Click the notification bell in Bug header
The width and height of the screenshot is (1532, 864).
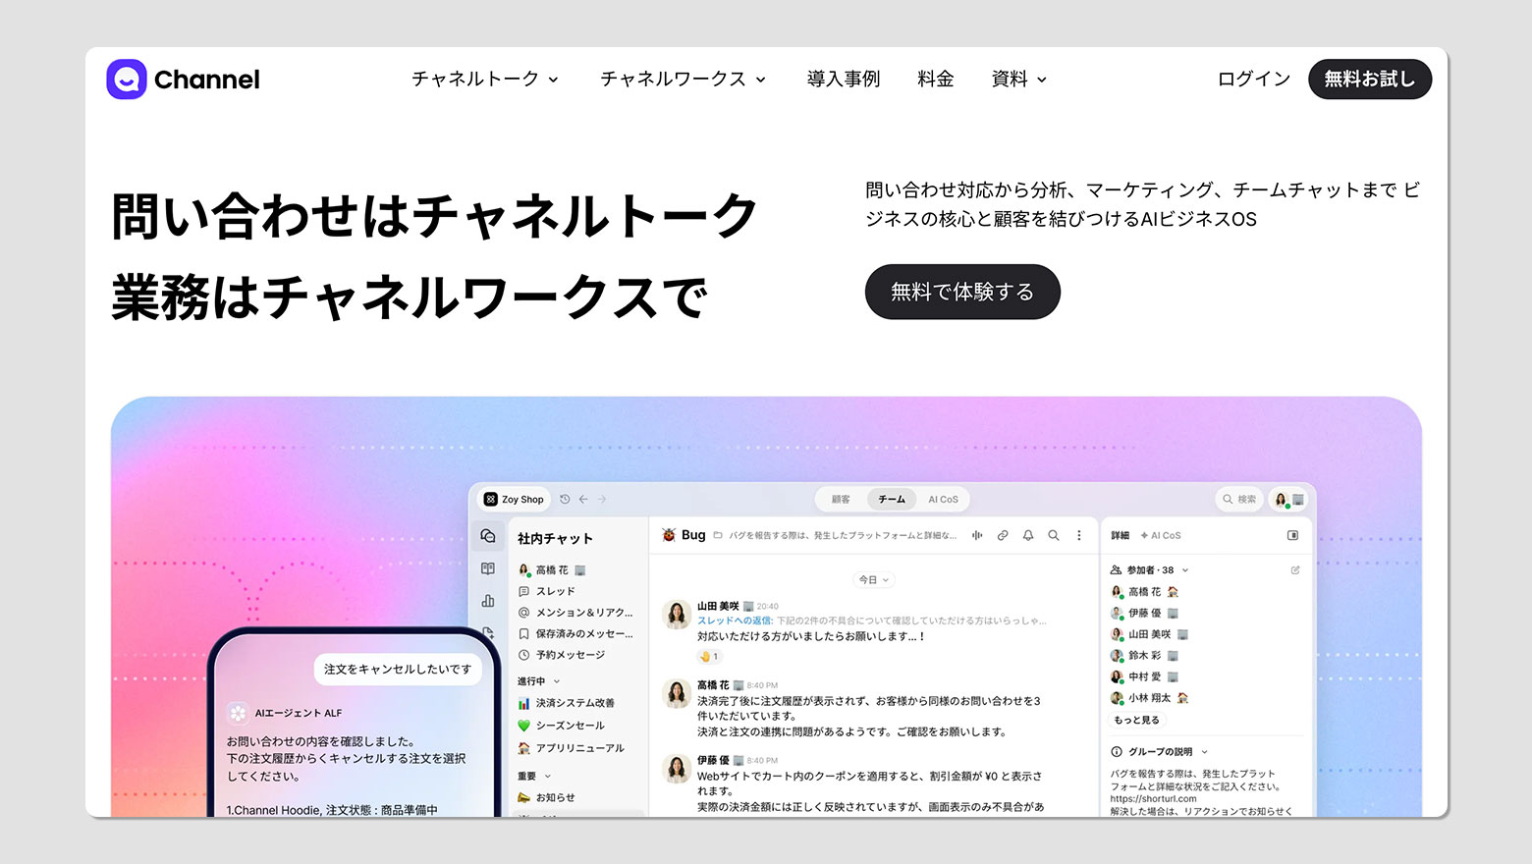tap(1028, 535)
